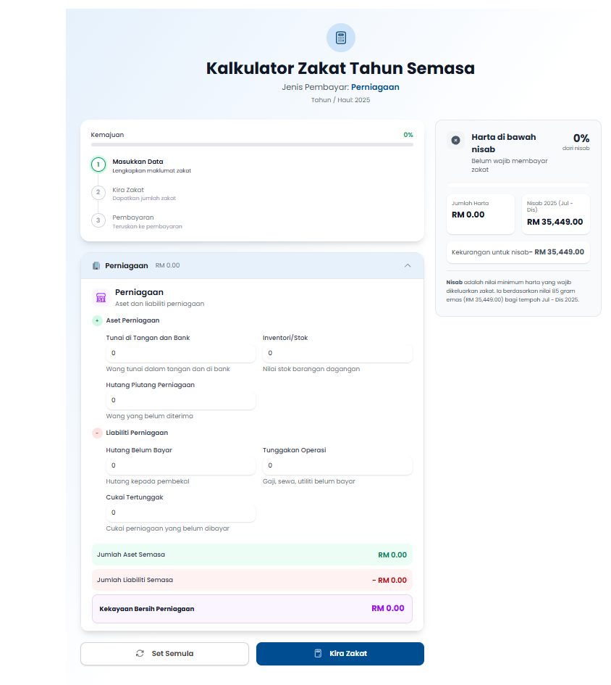Focus the Cukai Tertunggak input field
The height and width of the screenshot is (685, 611).
[x=181, y=512]
